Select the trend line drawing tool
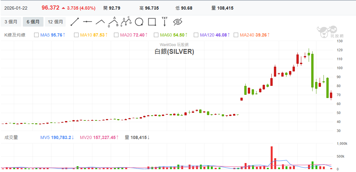The height and width of the screenshot is (172, 356). 75,22
